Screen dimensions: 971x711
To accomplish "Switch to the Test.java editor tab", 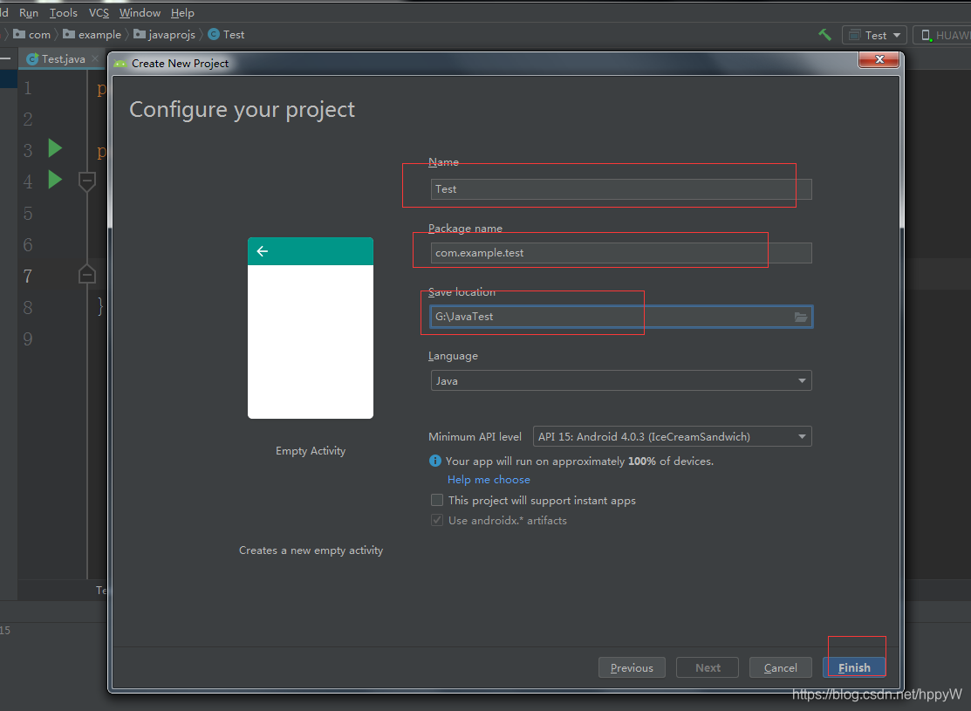I will pos(63,58).
